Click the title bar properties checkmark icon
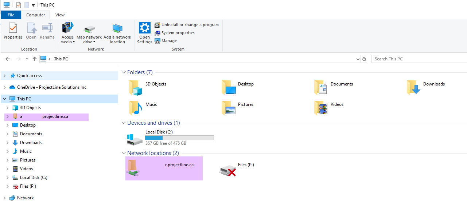 pyautogui.click(x=19, y=5)
